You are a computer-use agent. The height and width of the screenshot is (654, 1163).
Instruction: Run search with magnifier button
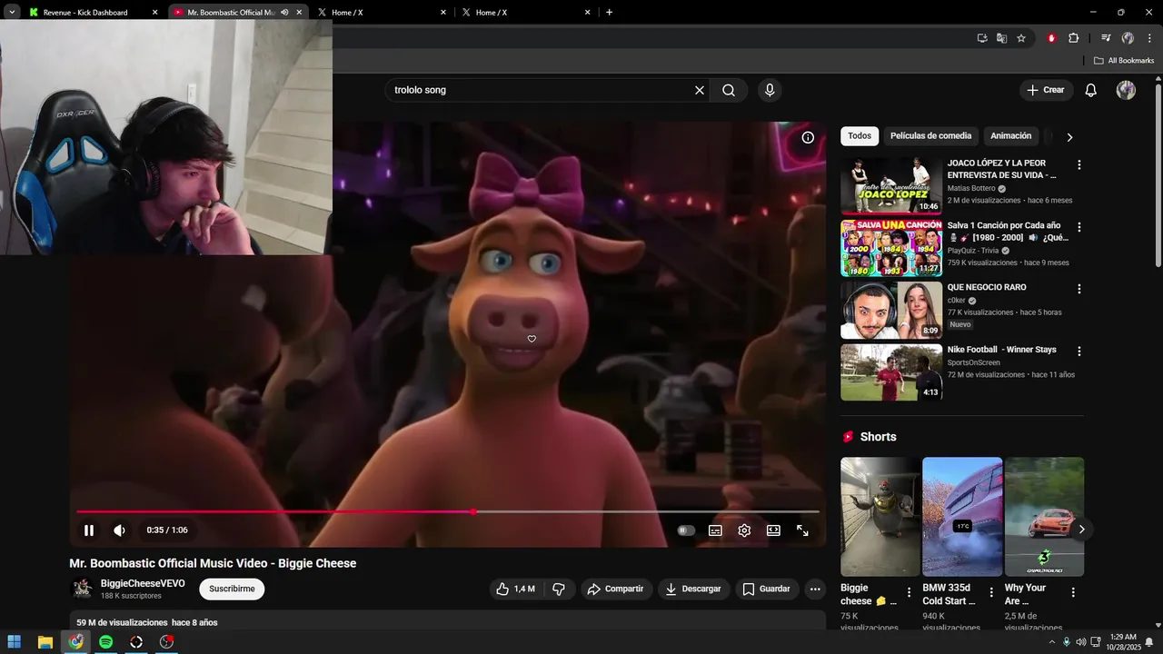click(x=729, y=90)
